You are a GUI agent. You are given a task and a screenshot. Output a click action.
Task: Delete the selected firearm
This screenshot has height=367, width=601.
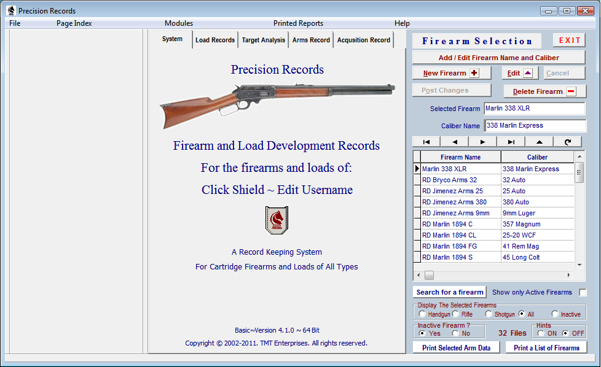coord(544,91)
